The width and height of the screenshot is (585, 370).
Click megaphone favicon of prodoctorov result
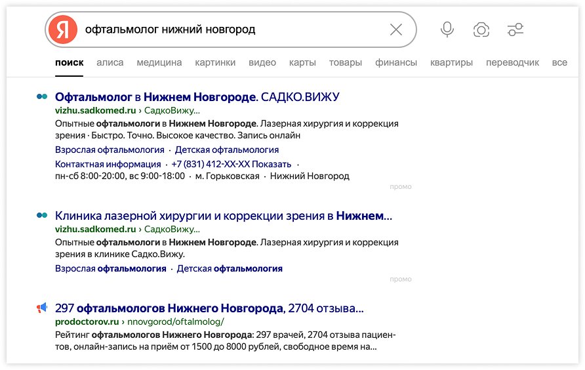click(42, 308)
